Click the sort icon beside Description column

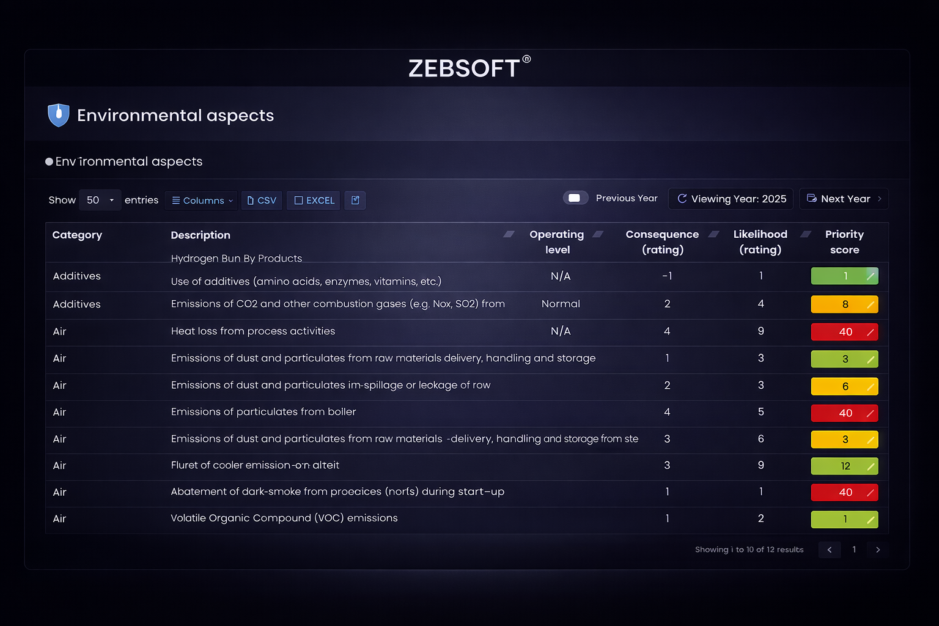(509, 234)
